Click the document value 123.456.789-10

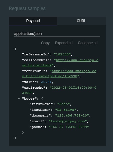tap(72, 115)
